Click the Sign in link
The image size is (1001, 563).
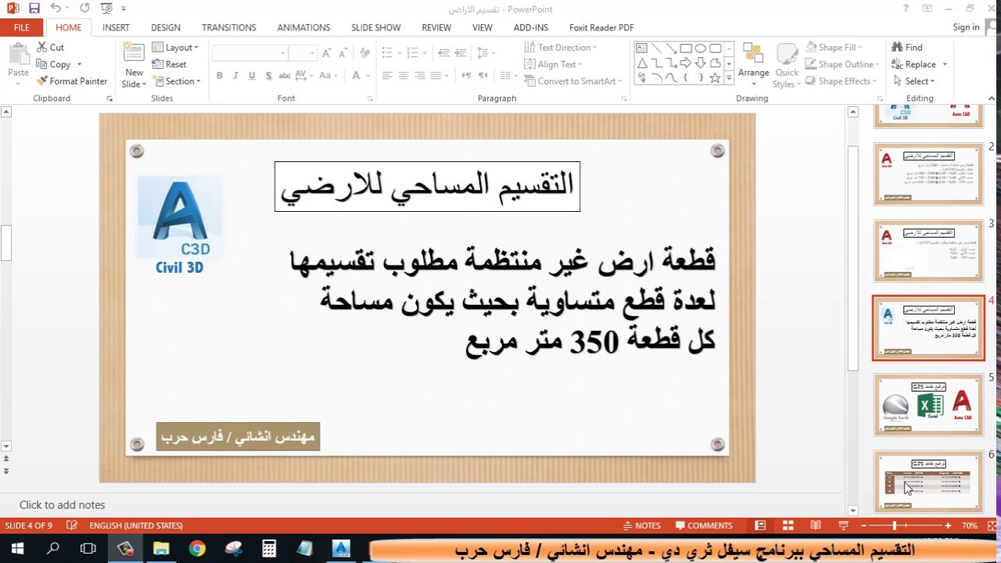click(x=966, y=27)
